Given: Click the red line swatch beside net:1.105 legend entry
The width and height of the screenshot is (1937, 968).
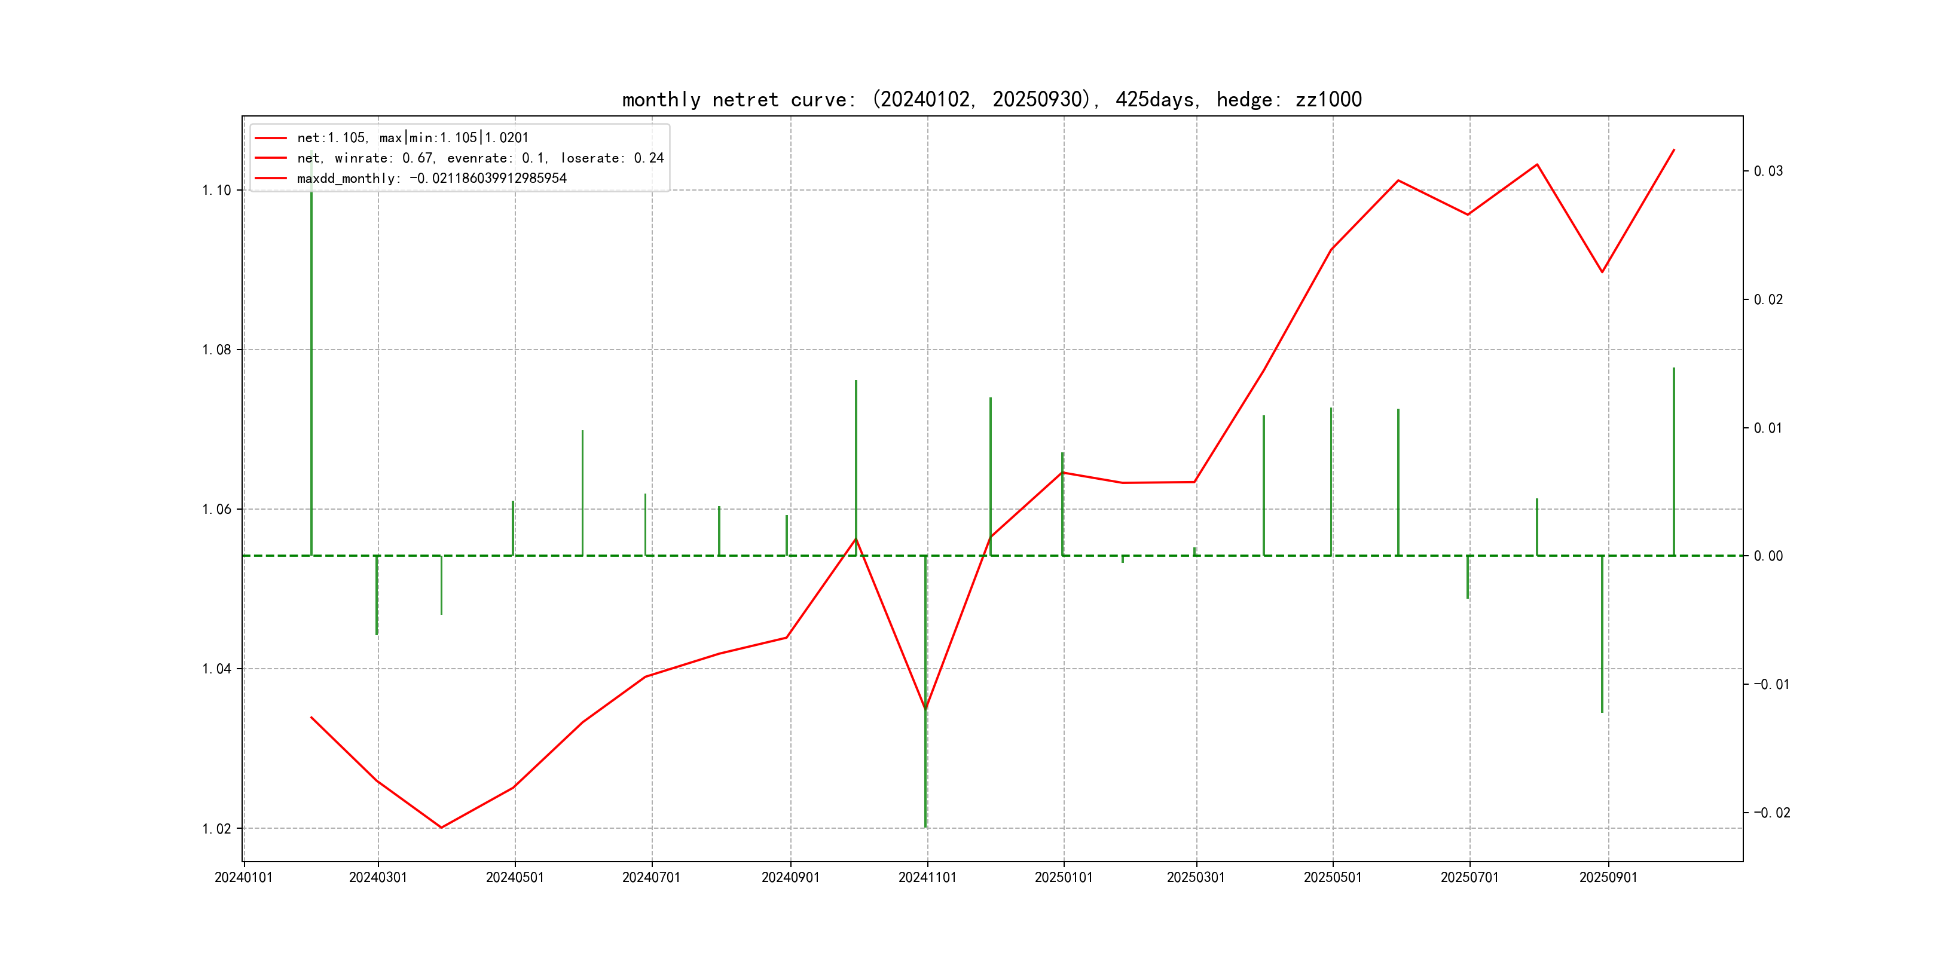Looking at the screenshot, I should point(271,138).
